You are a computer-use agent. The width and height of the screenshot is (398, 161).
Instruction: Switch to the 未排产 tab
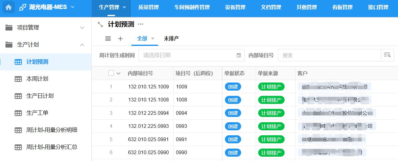(x=171, y=39)
